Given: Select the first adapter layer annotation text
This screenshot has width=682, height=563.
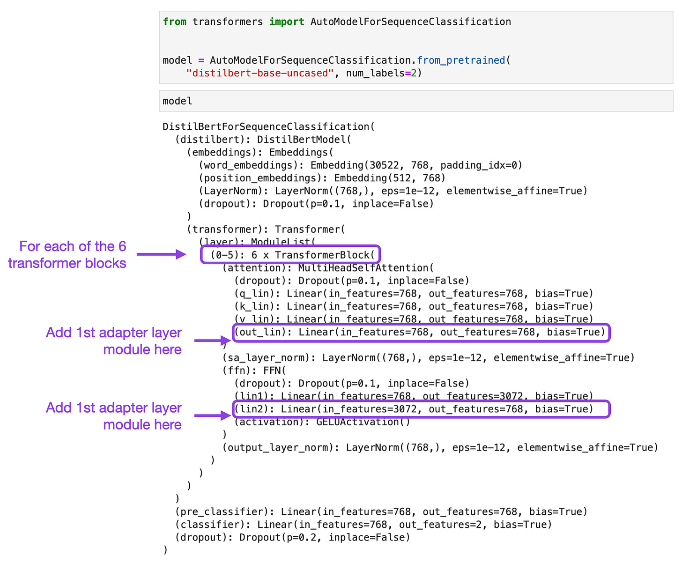Looking at the screenshot, I should (x=113, y=341).
